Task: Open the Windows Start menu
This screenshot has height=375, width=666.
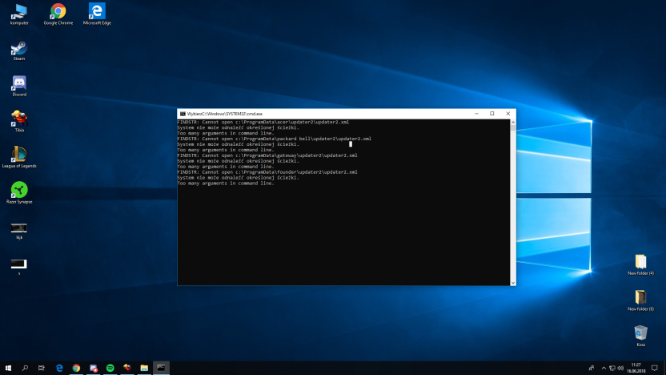Action: [8, 369]
